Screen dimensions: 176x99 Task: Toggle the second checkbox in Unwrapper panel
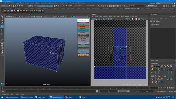click(x=78, y=37)
